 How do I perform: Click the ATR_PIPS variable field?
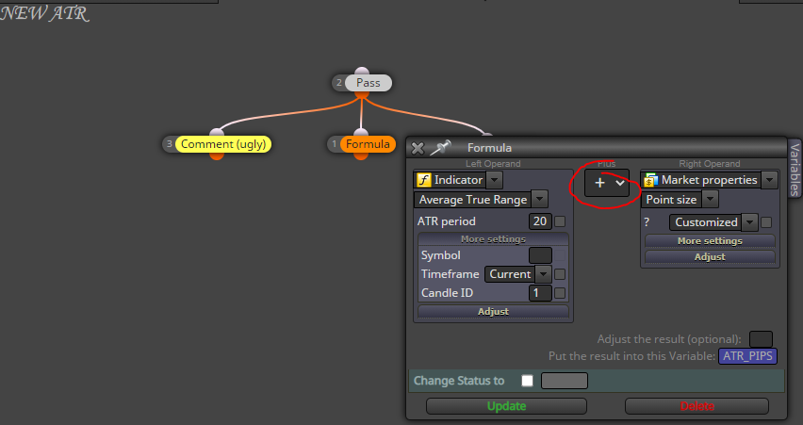click(747, 356)
